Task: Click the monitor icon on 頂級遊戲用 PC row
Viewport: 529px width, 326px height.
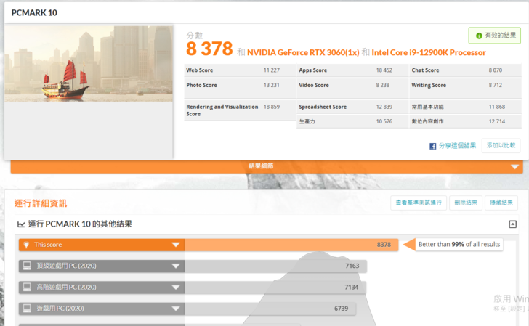Action: [27, 266]
